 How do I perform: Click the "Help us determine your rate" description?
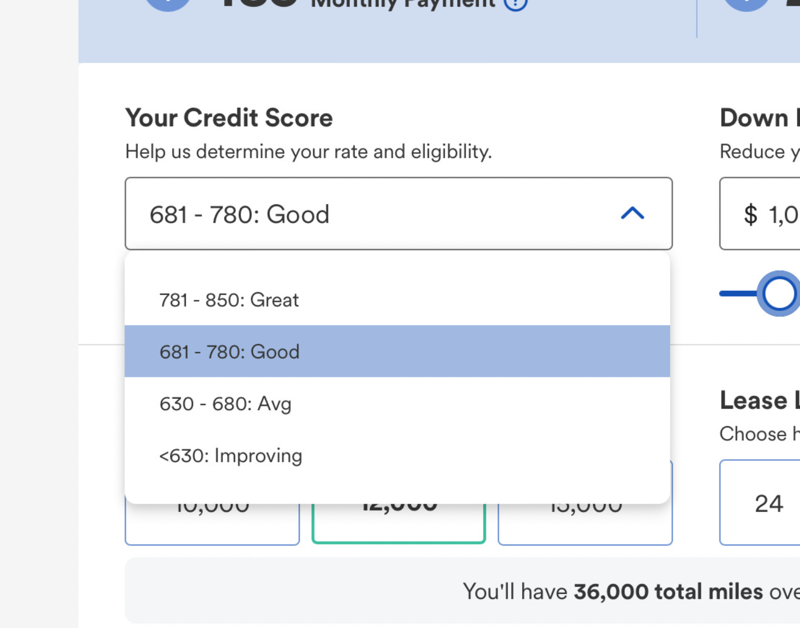pos(308,152)
